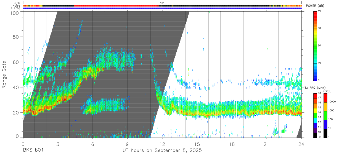Click the 'UT hours on September 8, 2025' axis title
The width and height of the screenshot is (339, 156).
click(x=162, y=150)
